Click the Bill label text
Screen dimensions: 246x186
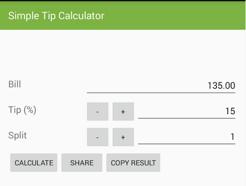[15, 84]
